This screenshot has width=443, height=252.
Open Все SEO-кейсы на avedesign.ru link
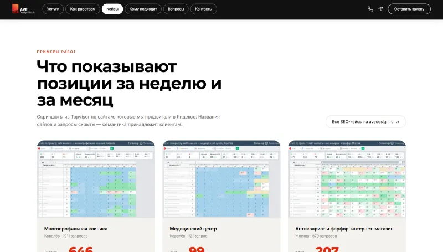point(365,122)
